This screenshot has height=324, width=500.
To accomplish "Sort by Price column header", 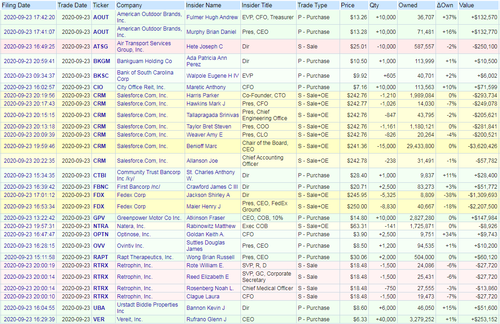I will (347, 5).
